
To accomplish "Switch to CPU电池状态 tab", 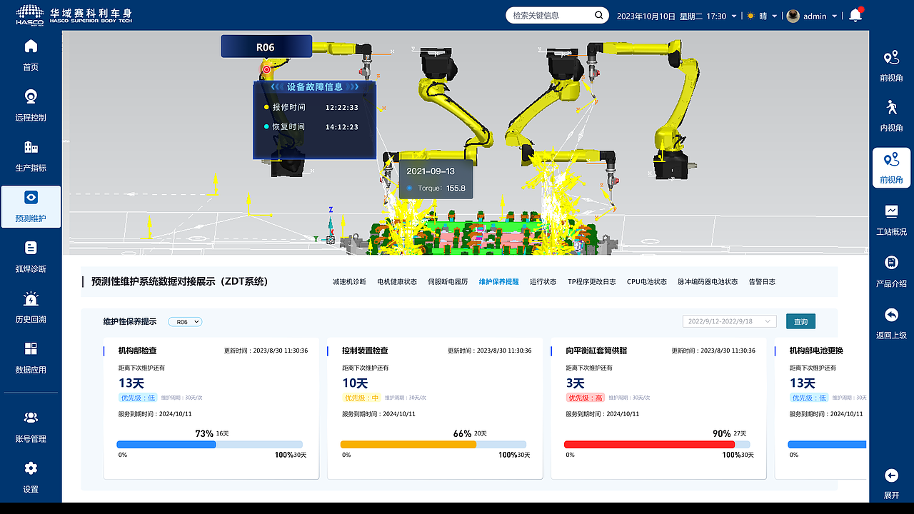I will click(647, 282).
